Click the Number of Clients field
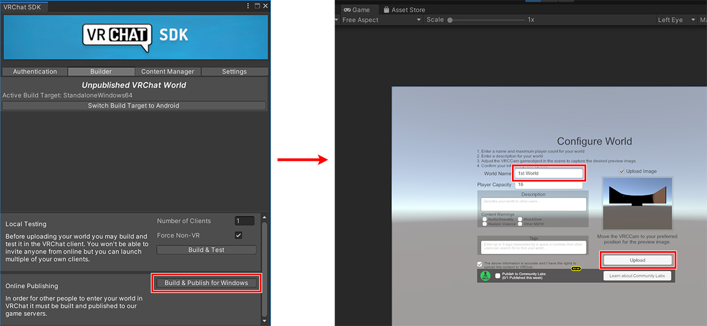 tap(245, 221)
